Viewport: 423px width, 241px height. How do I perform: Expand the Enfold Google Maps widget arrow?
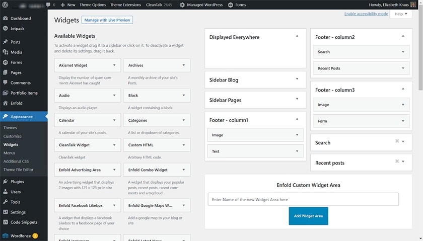[x=184, y=205]
